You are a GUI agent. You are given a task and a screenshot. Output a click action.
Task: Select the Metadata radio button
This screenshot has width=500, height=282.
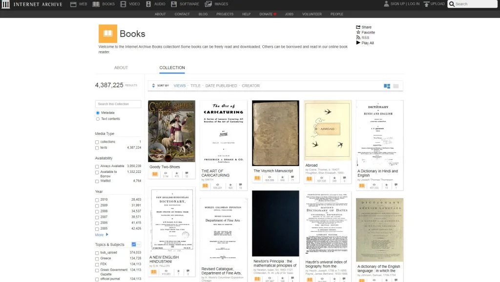pyautogui.click(x=98, y=113)
